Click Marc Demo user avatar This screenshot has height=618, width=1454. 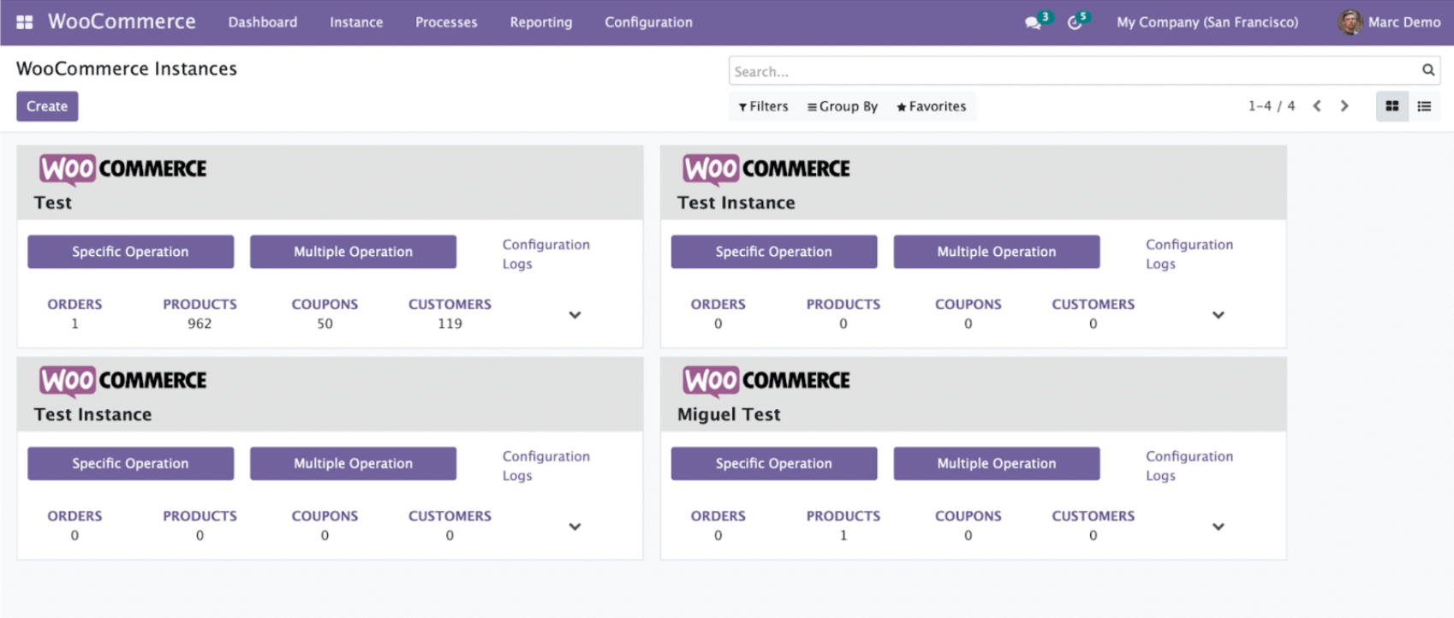point(1350,22)
